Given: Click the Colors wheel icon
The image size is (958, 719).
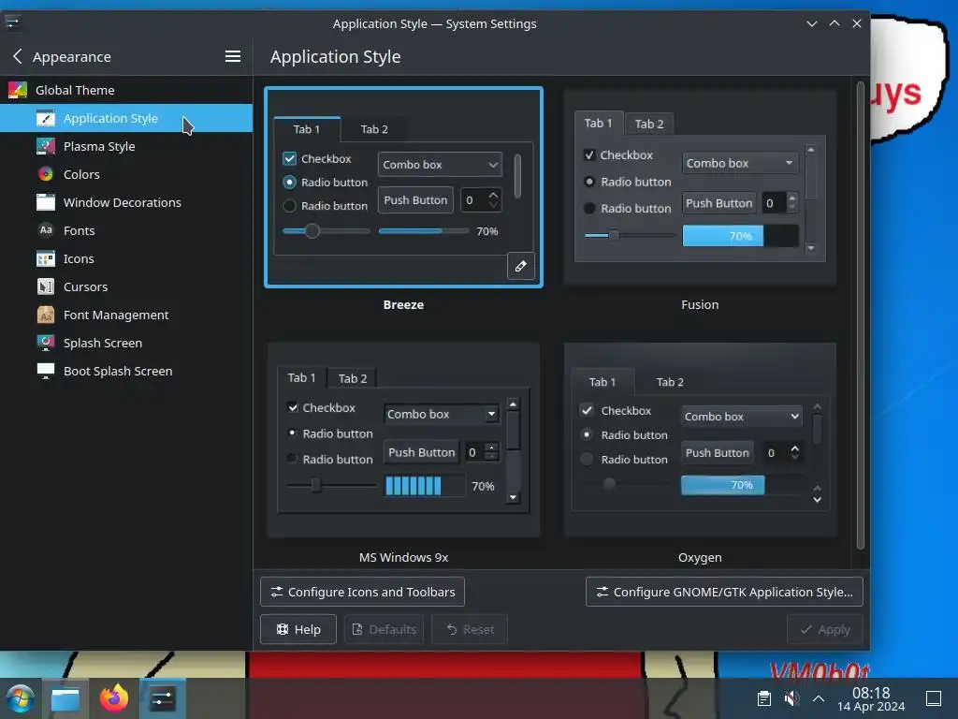Looking at the screenshot, I should (46, 174).
